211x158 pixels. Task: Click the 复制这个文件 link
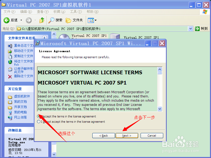click(x=23, y=56)
